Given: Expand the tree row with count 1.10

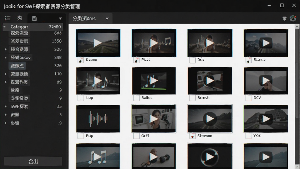Looking at the screenshot, I should (6, 74).
